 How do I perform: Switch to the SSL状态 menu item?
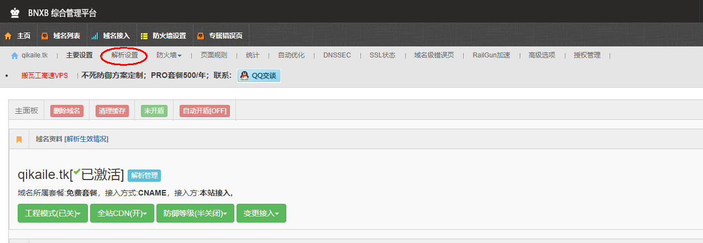(x=382, y=55)
